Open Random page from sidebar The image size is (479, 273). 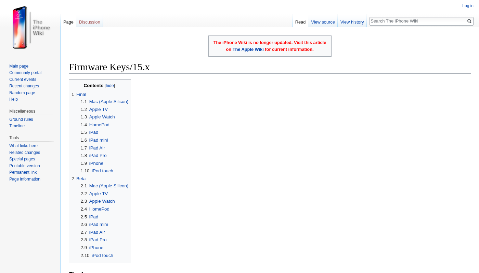pyautogui.click(x=22, y=93)
